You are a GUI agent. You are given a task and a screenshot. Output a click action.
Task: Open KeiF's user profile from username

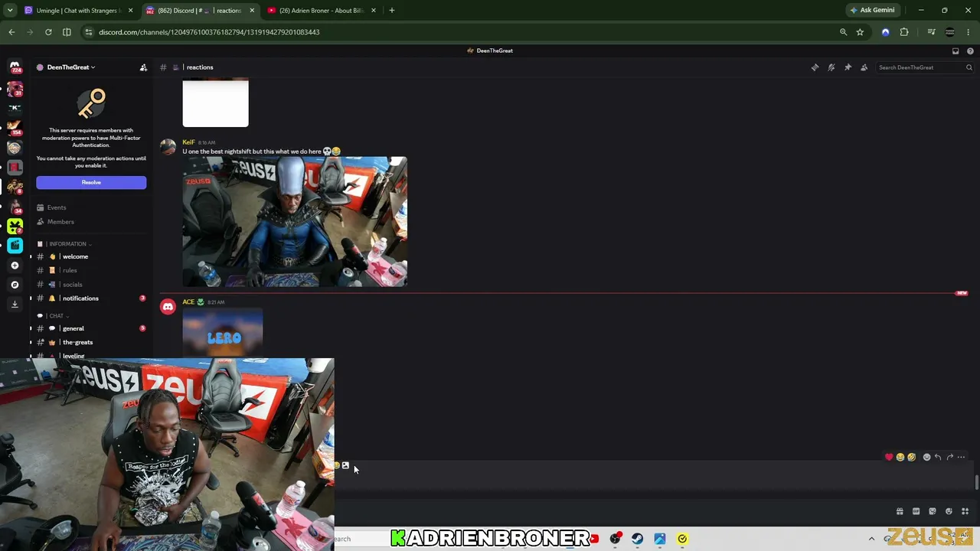pos(188,142)
